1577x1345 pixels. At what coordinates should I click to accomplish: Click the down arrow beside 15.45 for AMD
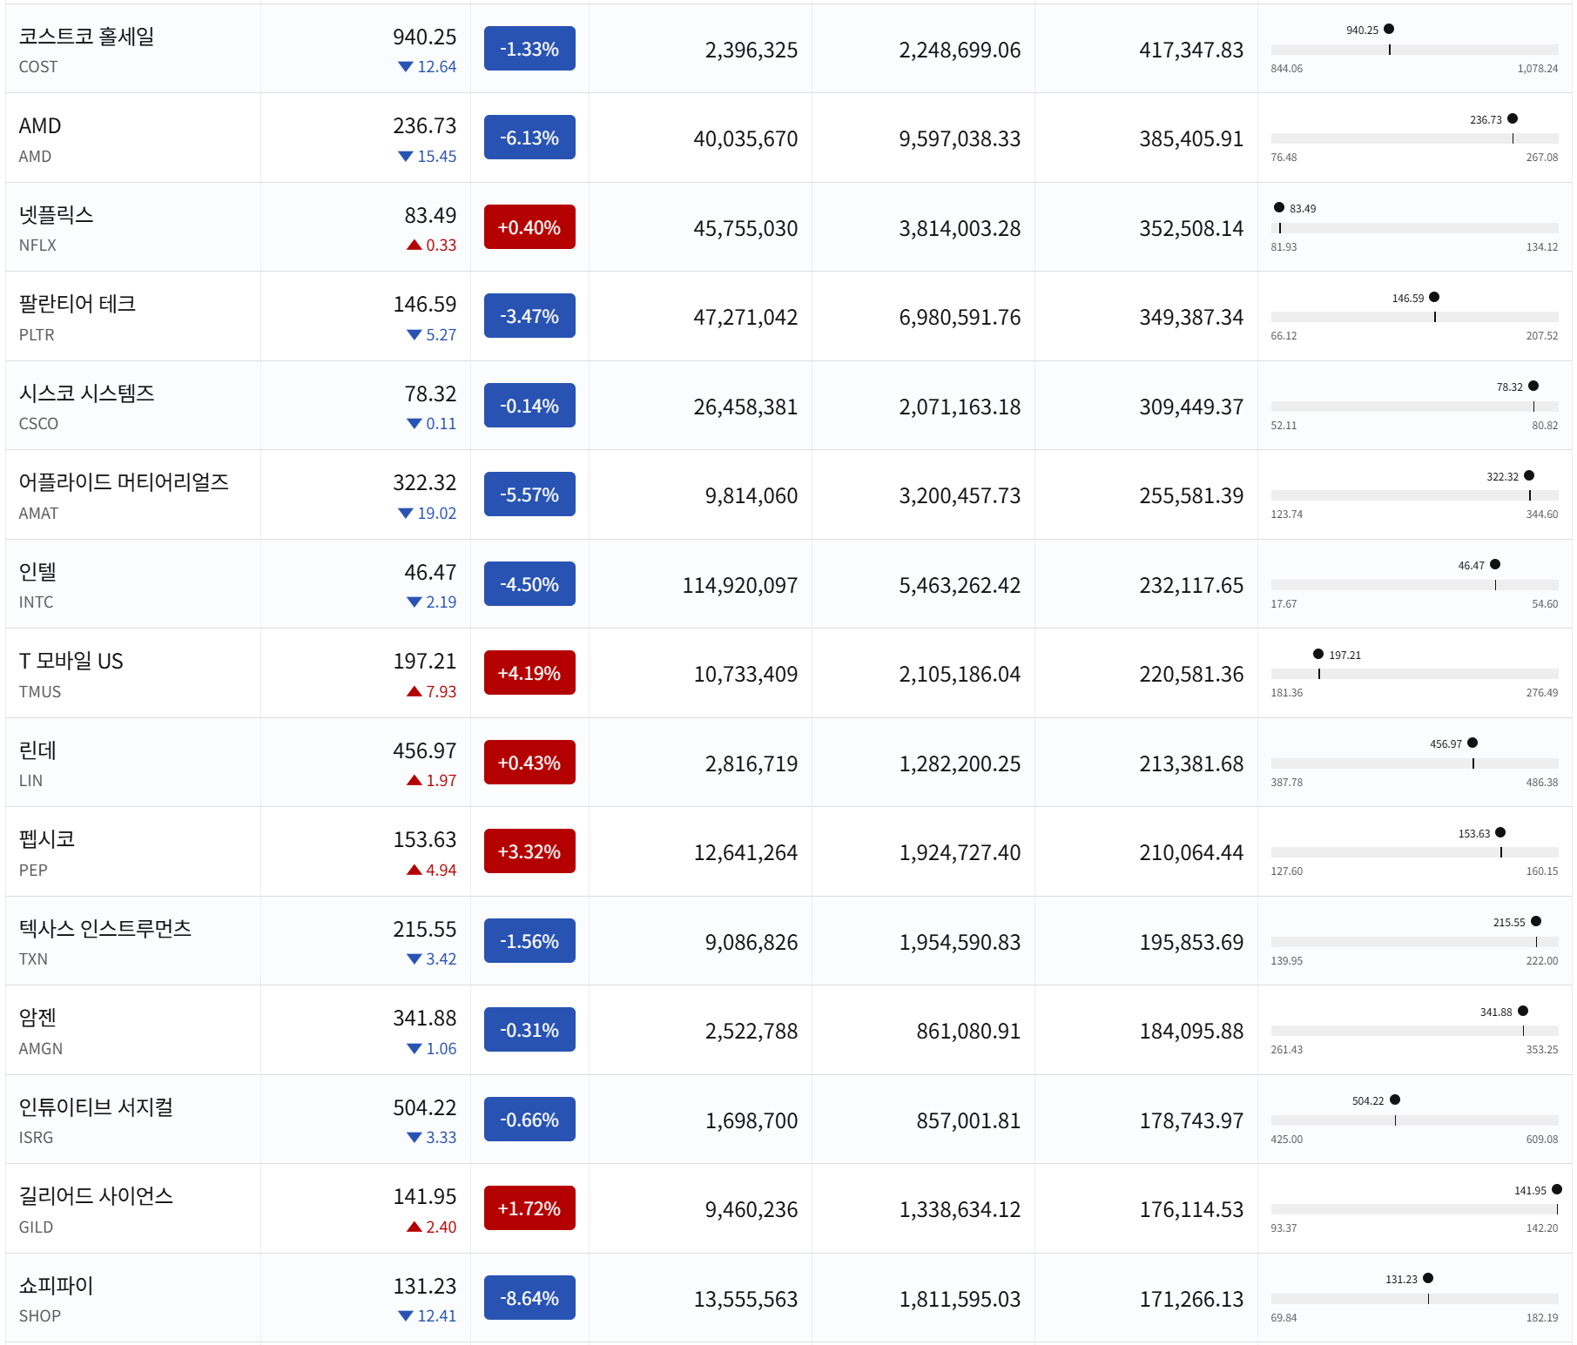click(x=405, y=157)
